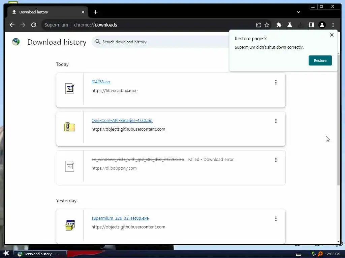The image size is (345, 258).
Task: Focus the Search download history field
Action: click(161, 42)
